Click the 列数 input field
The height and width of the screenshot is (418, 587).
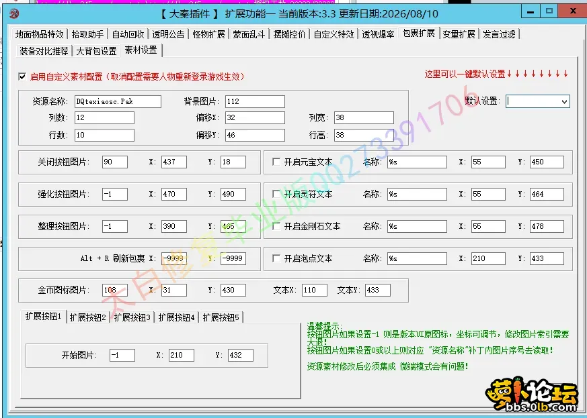coord(104,117)
